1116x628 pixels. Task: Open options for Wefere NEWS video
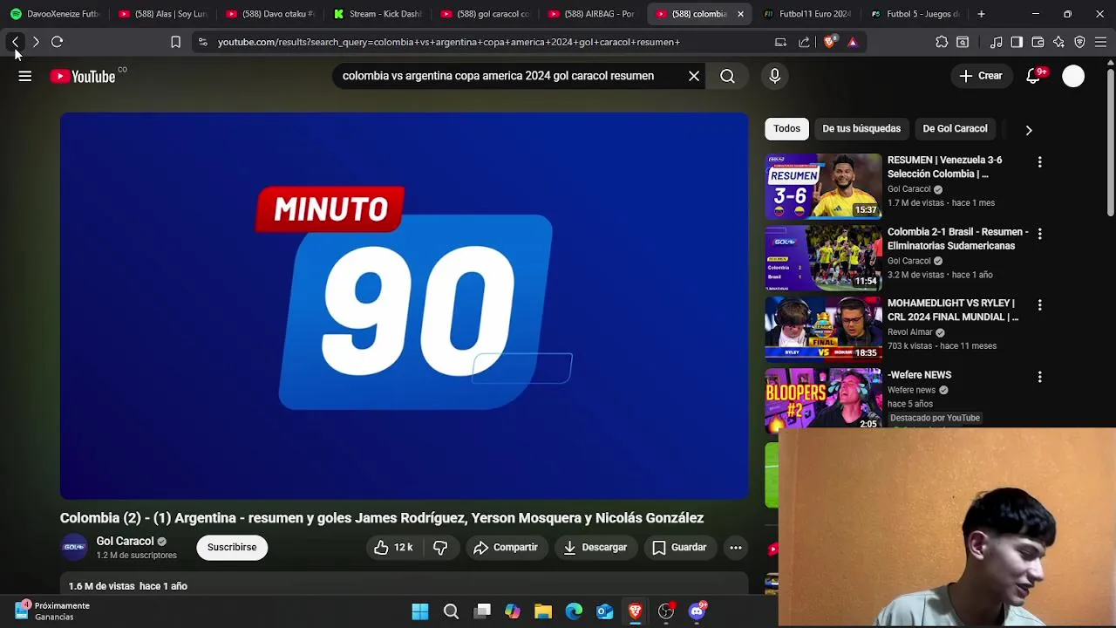click(x=1039, y=377)
